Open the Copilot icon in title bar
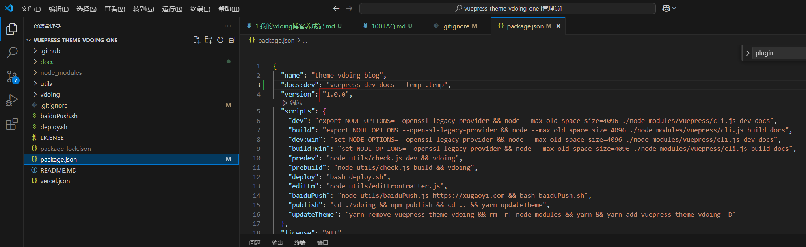Screen dimensions: 806x247 666,8
